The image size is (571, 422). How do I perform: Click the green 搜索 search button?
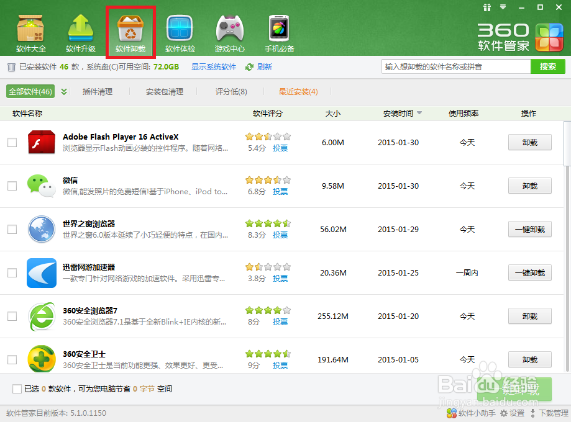[x=547, y=66]
